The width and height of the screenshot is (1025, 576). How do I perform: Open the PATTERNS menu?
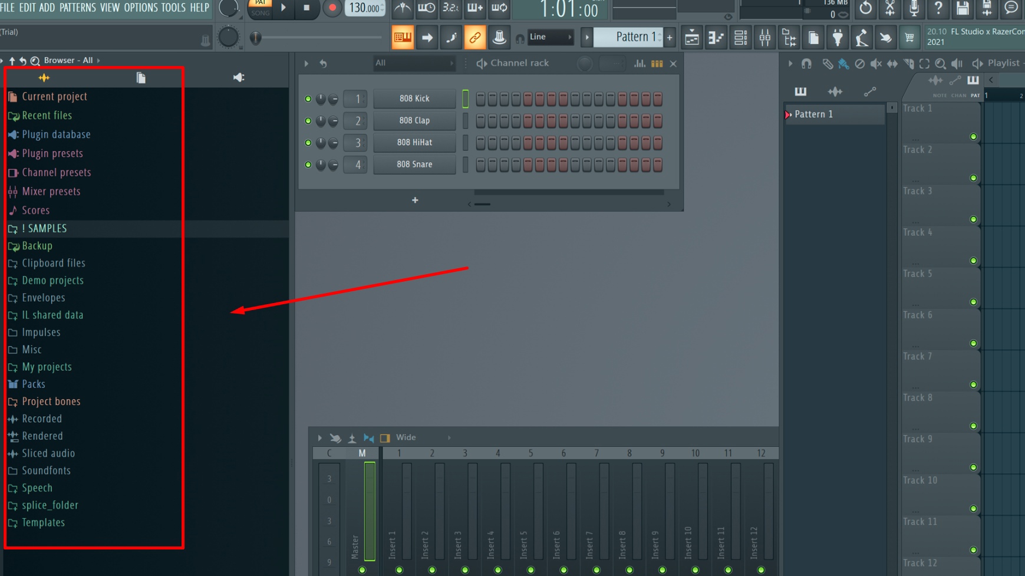click(77, 8)
